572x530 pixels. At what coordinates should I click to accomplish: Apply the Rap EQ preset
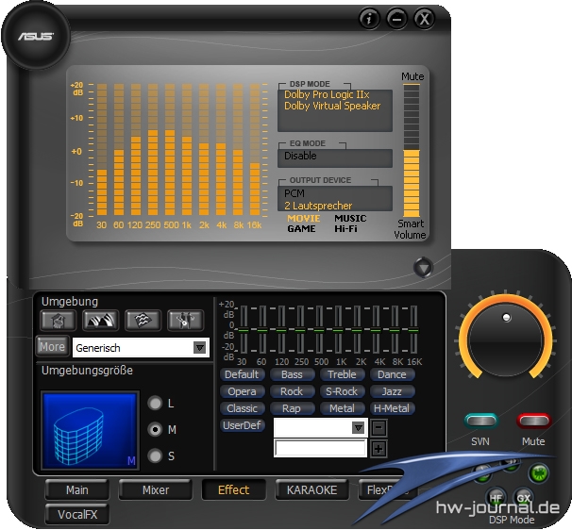pos(292,408)
